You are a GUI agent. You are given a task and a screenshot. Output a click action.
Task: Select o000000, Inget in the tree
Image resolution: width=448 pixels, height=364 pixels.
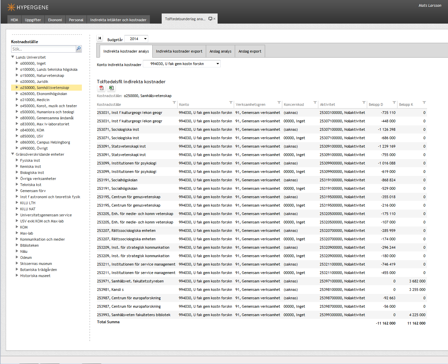tap(33, 63)
